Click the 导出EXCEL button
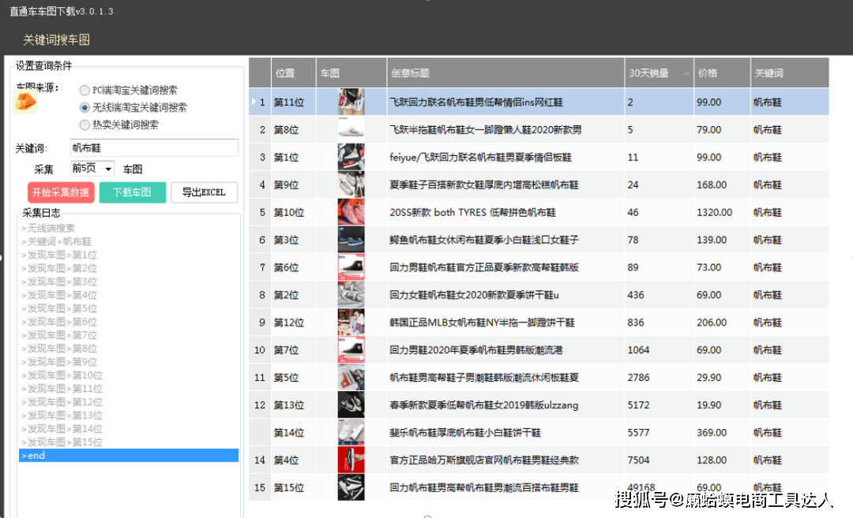The width and height of the screenshot is (853, 518). (204, 192)
